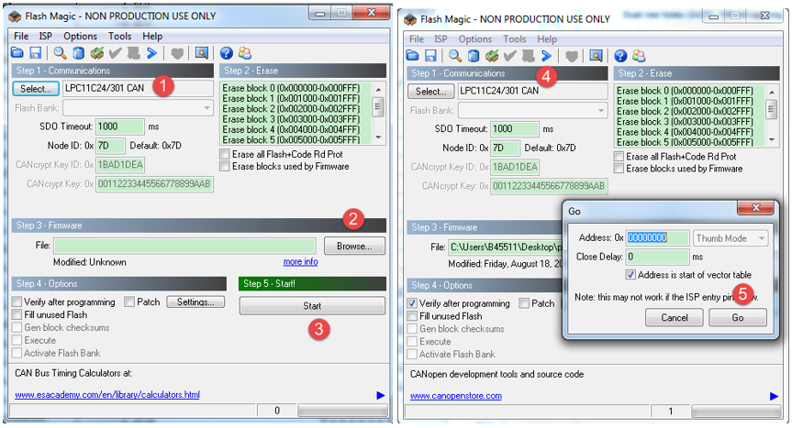Open Flash Bank dropdown in right window
The height and width of the screenshot is (428, 792).
click(x=533, y=110)
